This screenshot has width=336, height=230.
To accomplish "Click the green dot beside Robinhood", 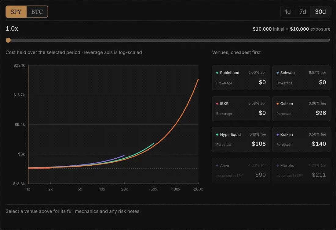I will [217, 73].
